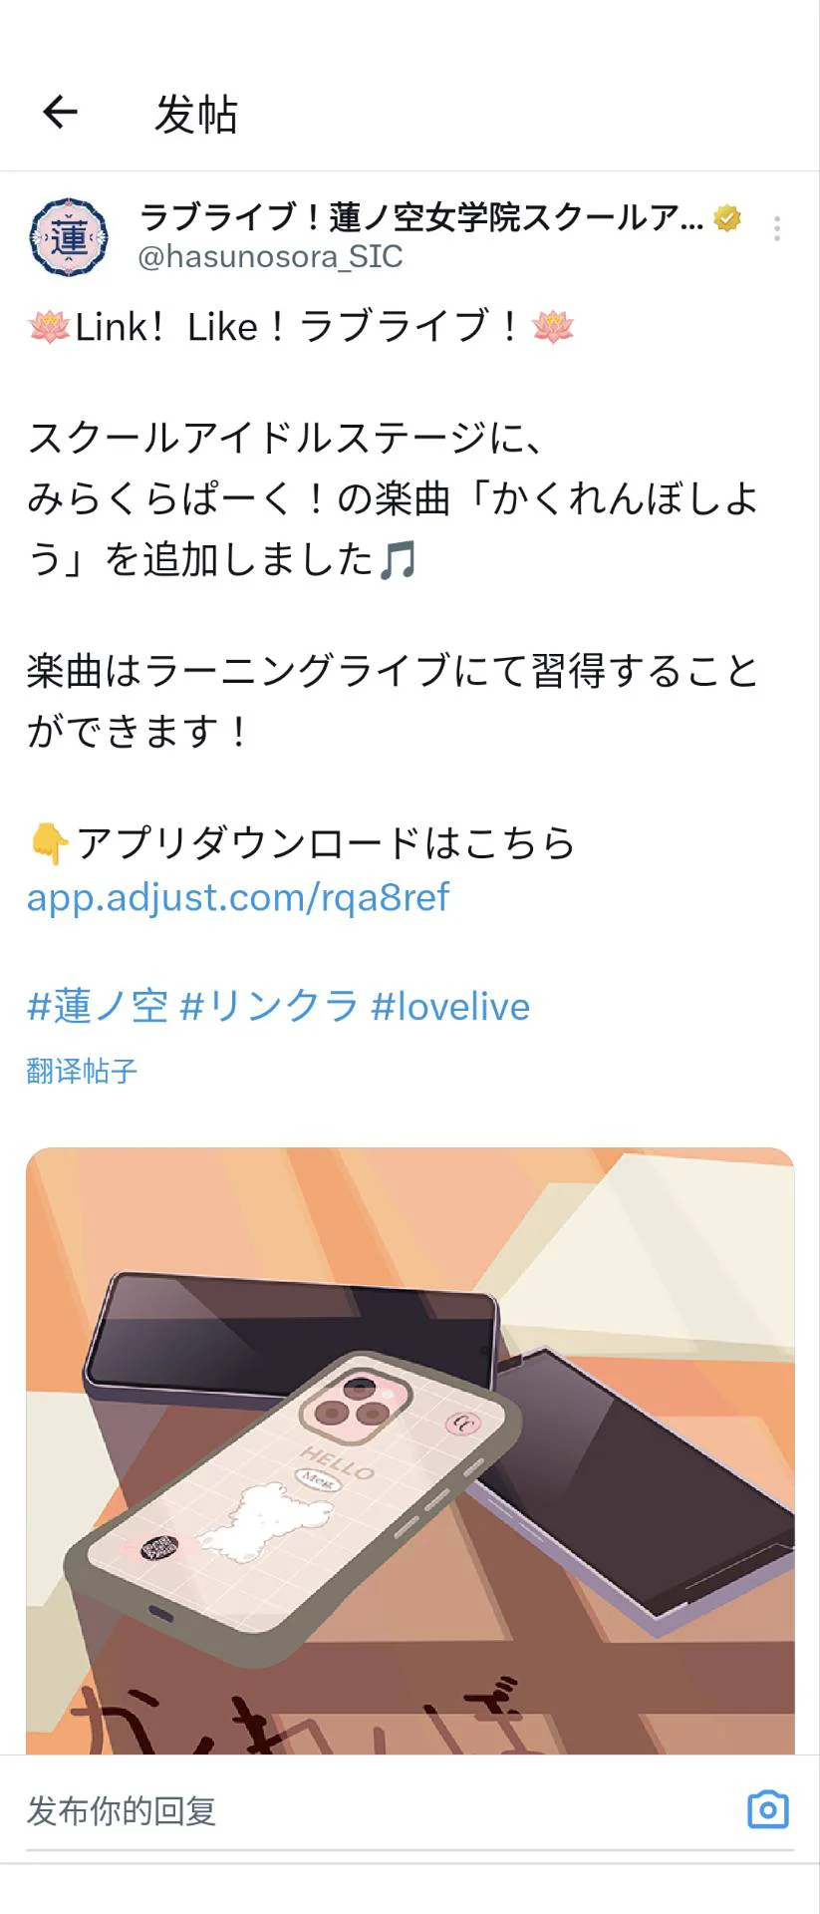820x1914 pixels.
Task: Click the @hasunosora_SIC handle
Action: click(x=270, y=257)
